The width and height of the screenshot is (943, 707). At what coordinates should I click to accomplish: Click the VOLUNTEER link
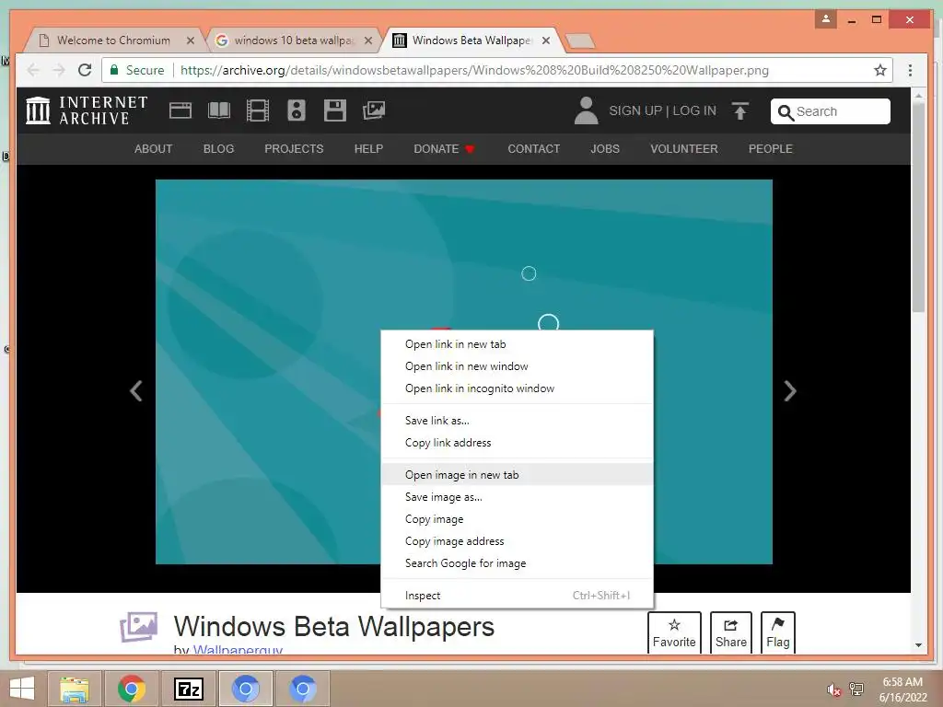684,149
